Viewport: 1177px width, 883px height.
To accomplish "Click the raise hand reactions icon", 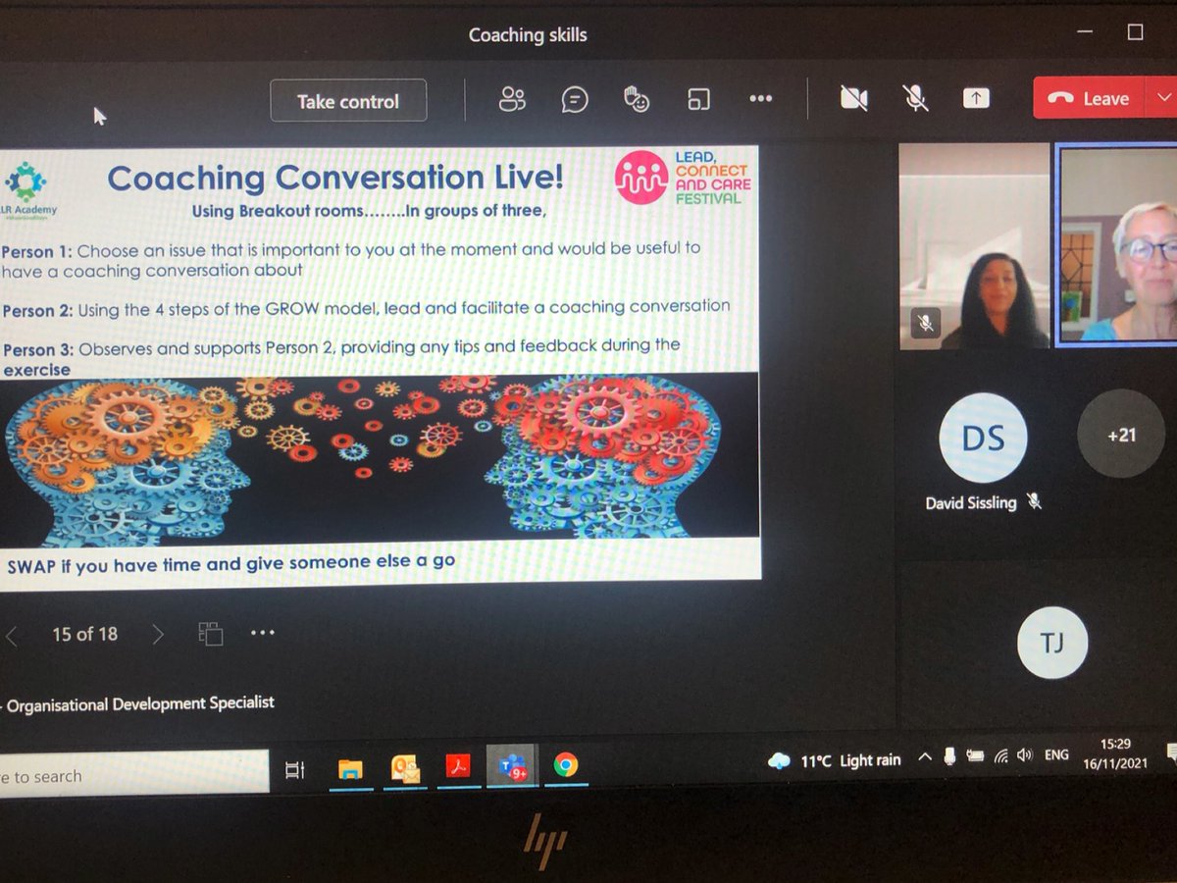I will [637, 99].
